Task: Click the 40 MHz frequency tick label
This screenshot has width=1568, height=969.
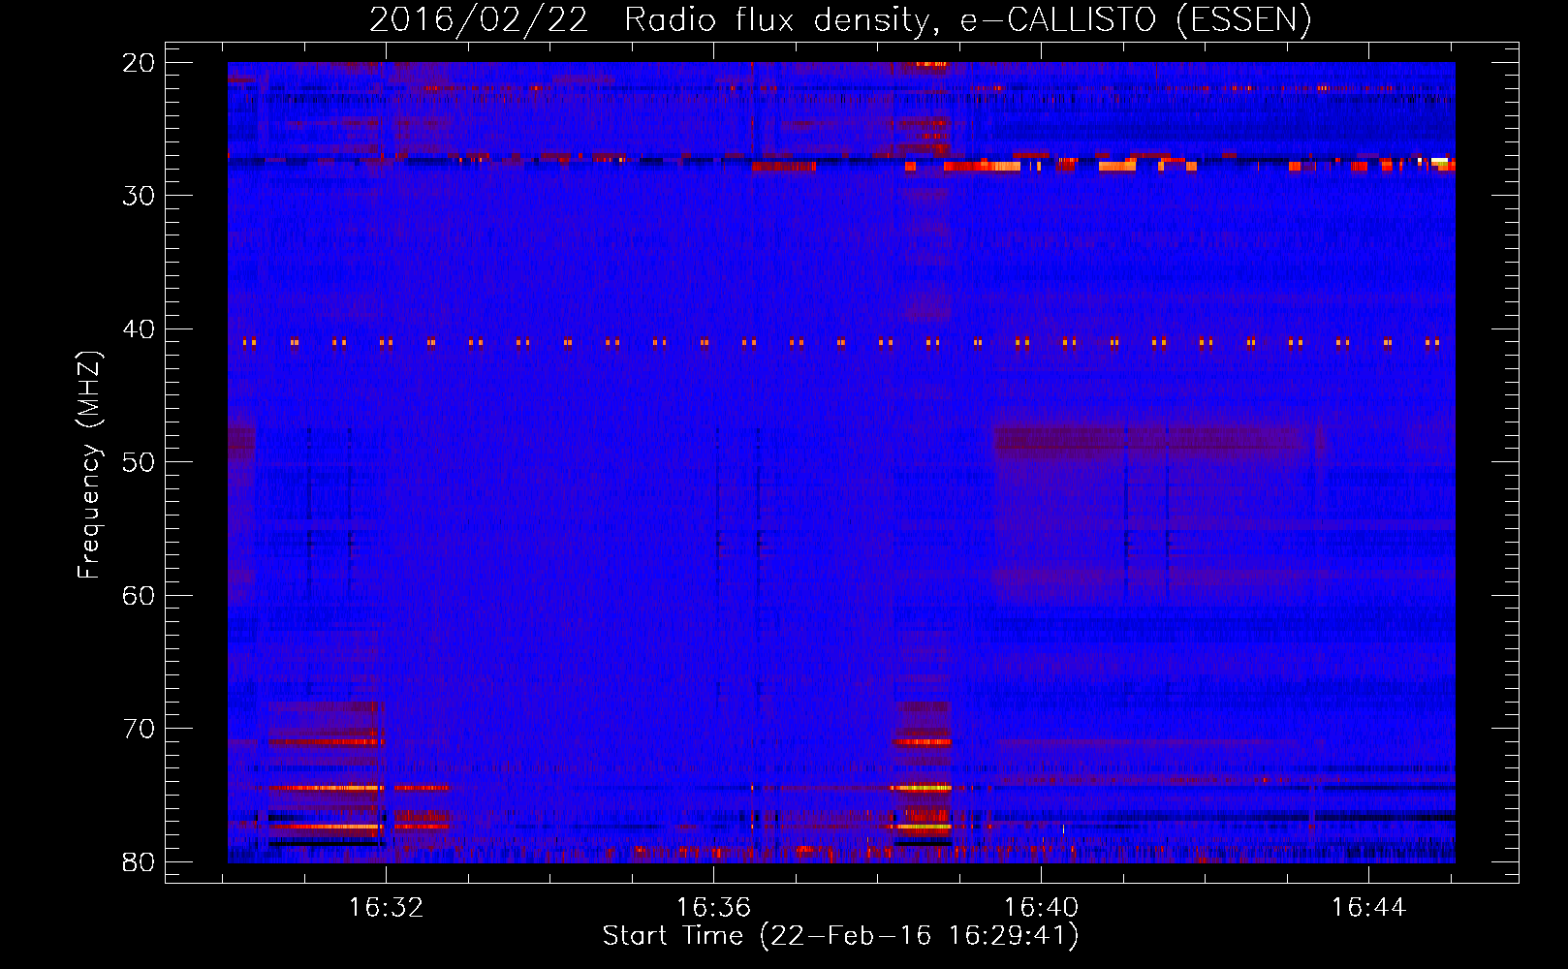Action: coord(139,329)
